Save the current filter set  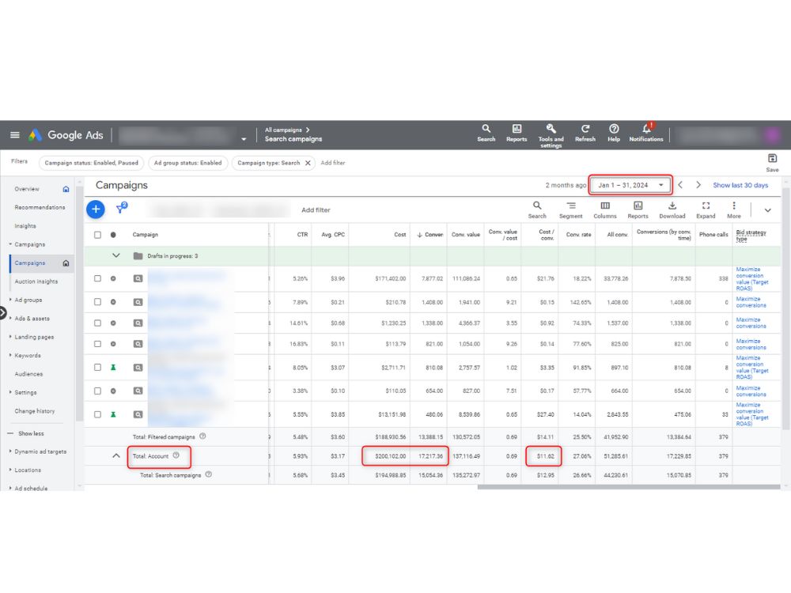point(772,162)
